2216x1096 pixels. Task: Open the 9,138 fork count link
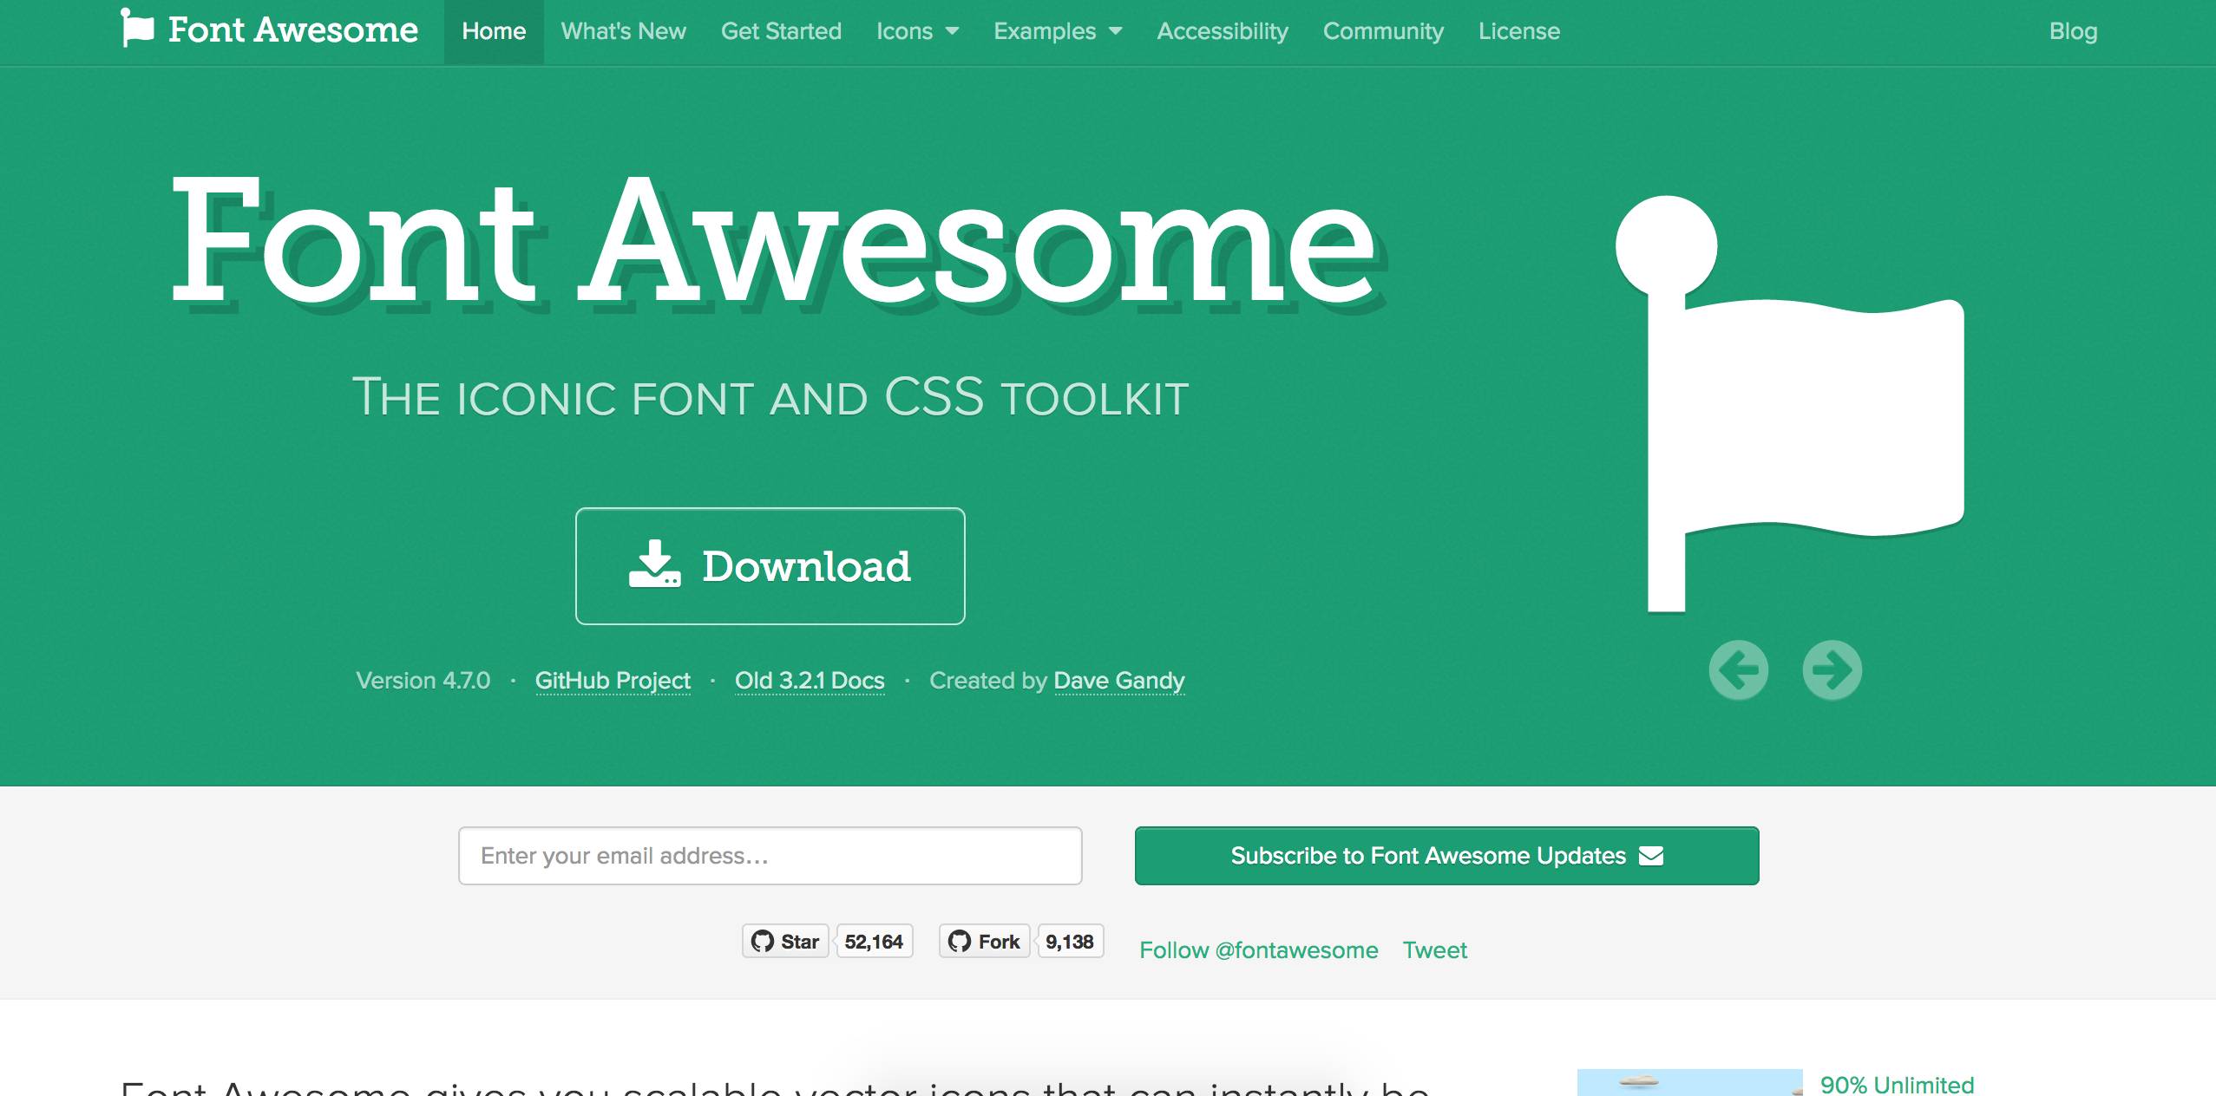coord(1069,942)
